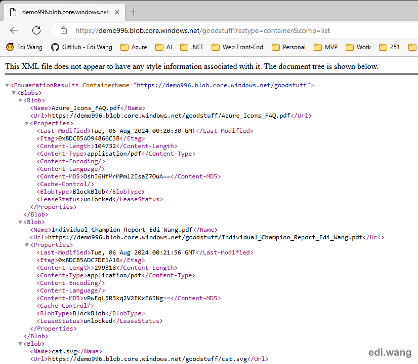Click the Content-MD5 value vPwFqL5R3kq2V2EKxE6INg==
The width and height of the screenshot is (418, 364).
(127, 298)
